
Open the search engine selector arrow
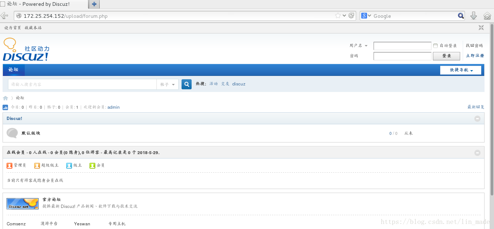tap(370, 16)
